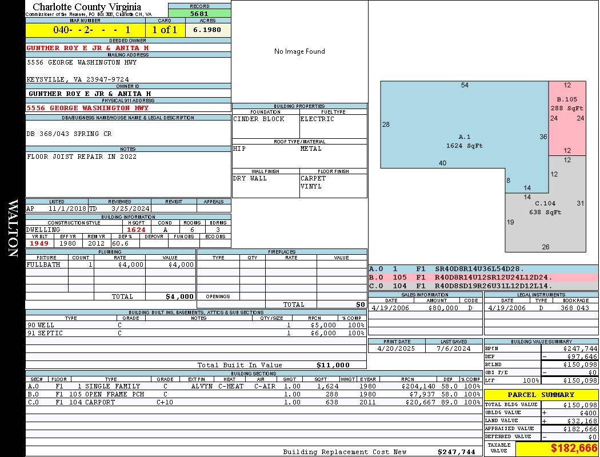This screenshot has height=457, width=600.
Task: Click the yellow PARCEL SUMMARY header
Action: coord(541,395)
